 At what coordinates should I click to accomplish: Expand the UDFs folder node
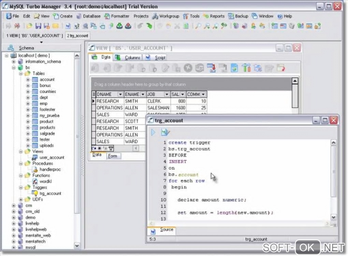20,199
